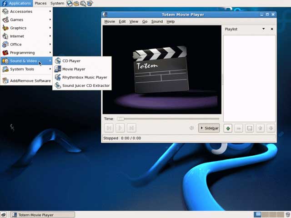
Task: Click the show desktop icon in bottom panel
Action: click(3, 215)
